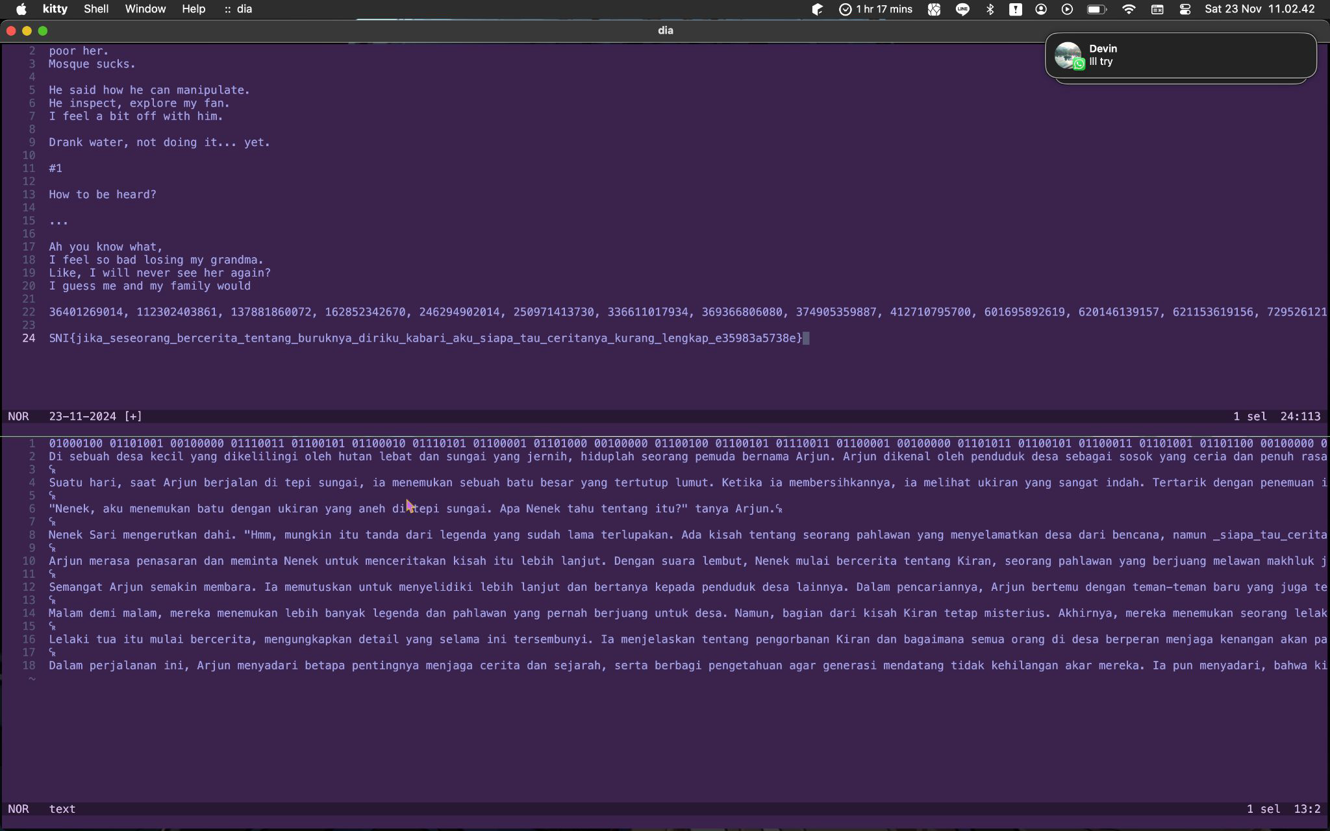Open the Help menu
Viewport: 1330px width, 831px height.
click(x=194, y=9)
